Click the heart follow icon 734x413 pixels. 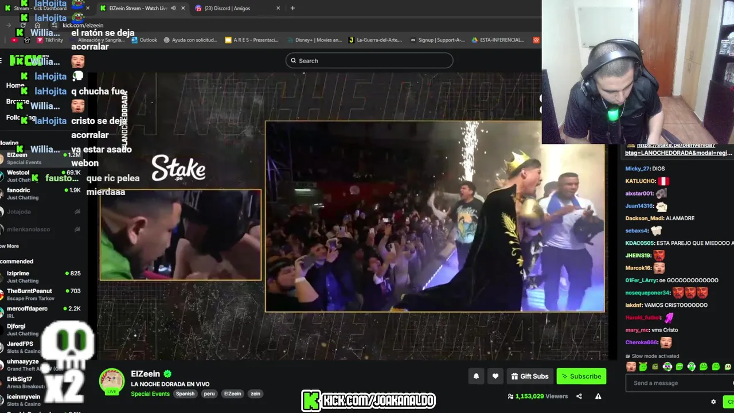(x=495, y=376)
